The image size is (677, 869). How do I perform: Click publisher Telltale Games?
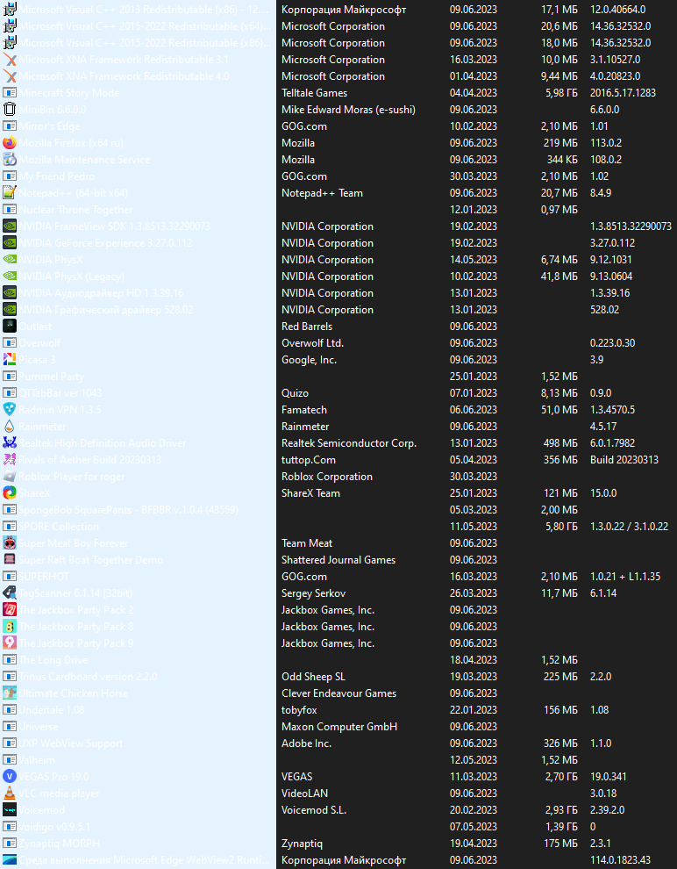click(x=315, y=93)
